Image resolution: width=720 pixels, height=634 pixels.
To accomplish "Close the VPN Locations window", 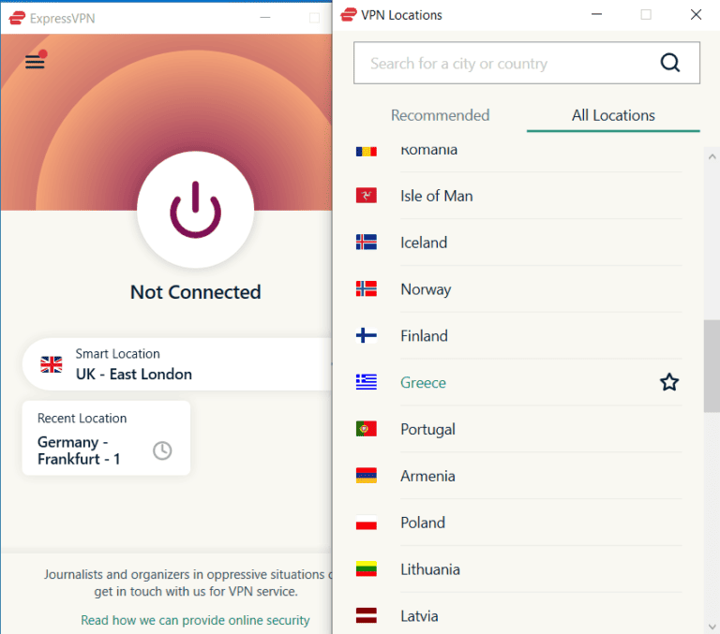I will tap(696, 15).
